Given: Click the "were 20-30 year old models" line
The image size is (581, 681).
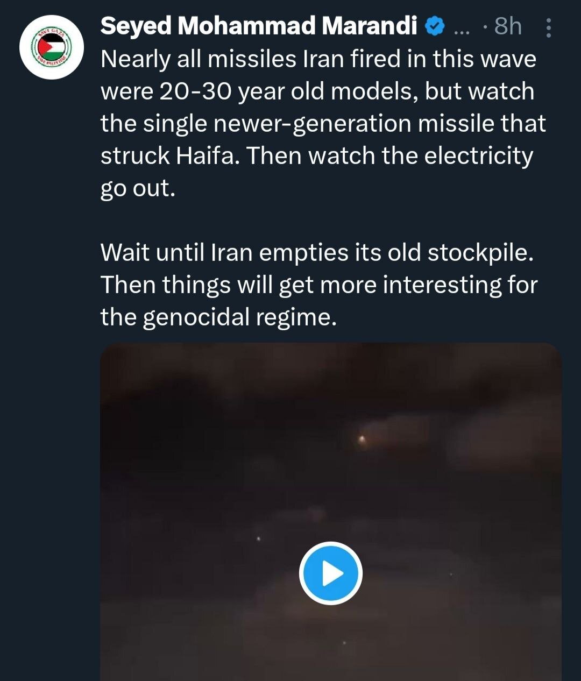Looking at the screenshot, I should click(317, 91).
